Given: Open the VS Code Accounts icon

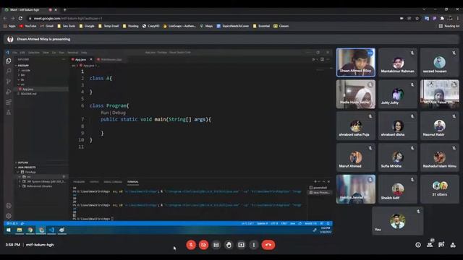Looking at the screenshot, I should pos(9,205).
